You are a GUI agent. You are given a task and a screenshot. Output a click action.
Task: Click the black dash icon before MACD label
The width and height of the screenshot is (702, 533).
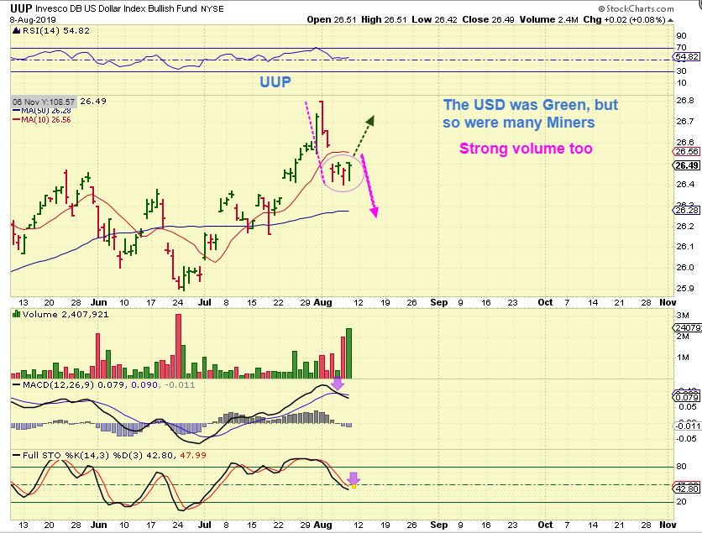pyautogui.click(x=17, y=385)
